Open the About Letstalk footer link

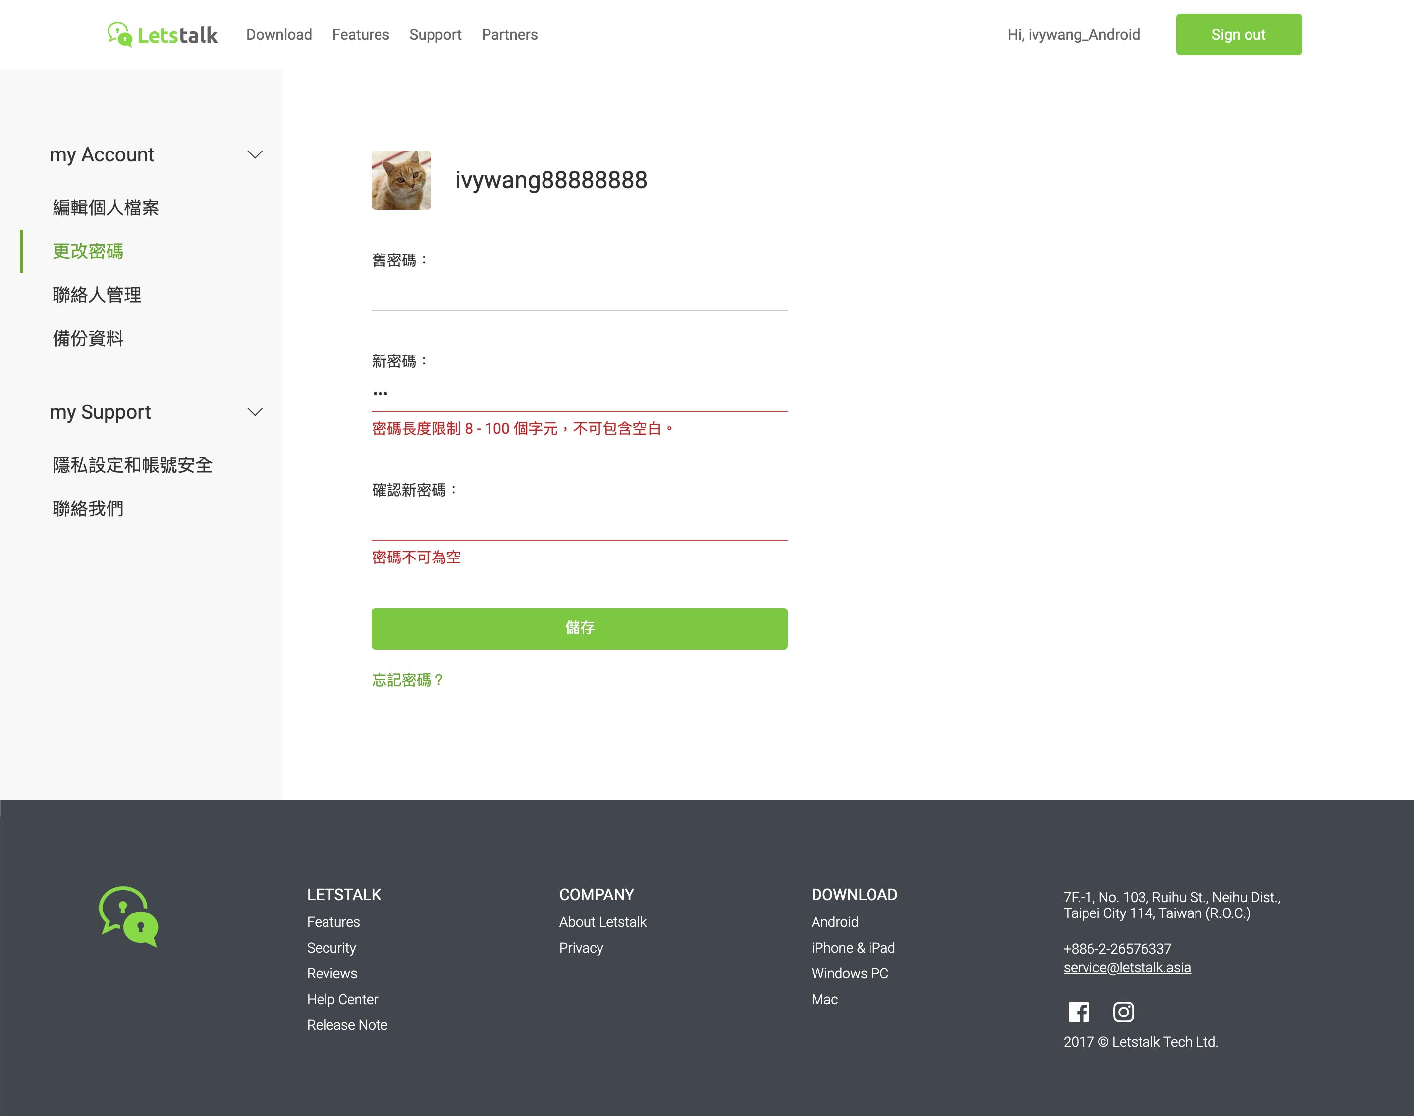603,922
